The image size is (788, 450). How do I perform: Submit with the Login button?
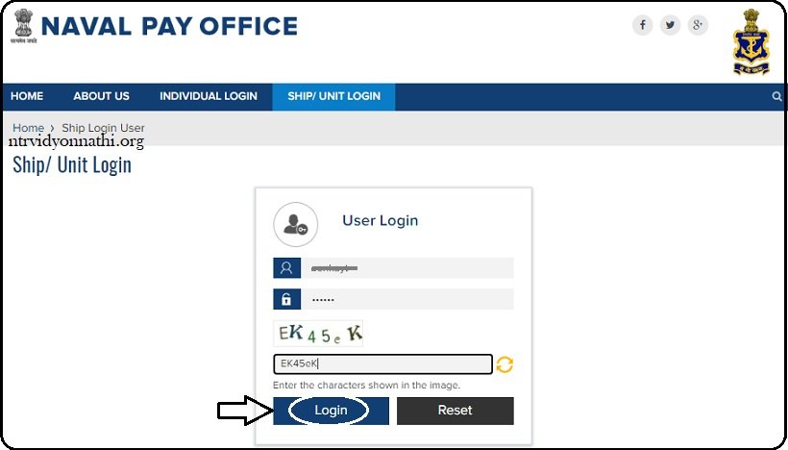pyautogui.click(x=331, y=411)
